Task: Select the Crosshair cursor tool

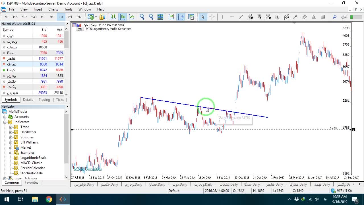Action: (x=212, y=17)
